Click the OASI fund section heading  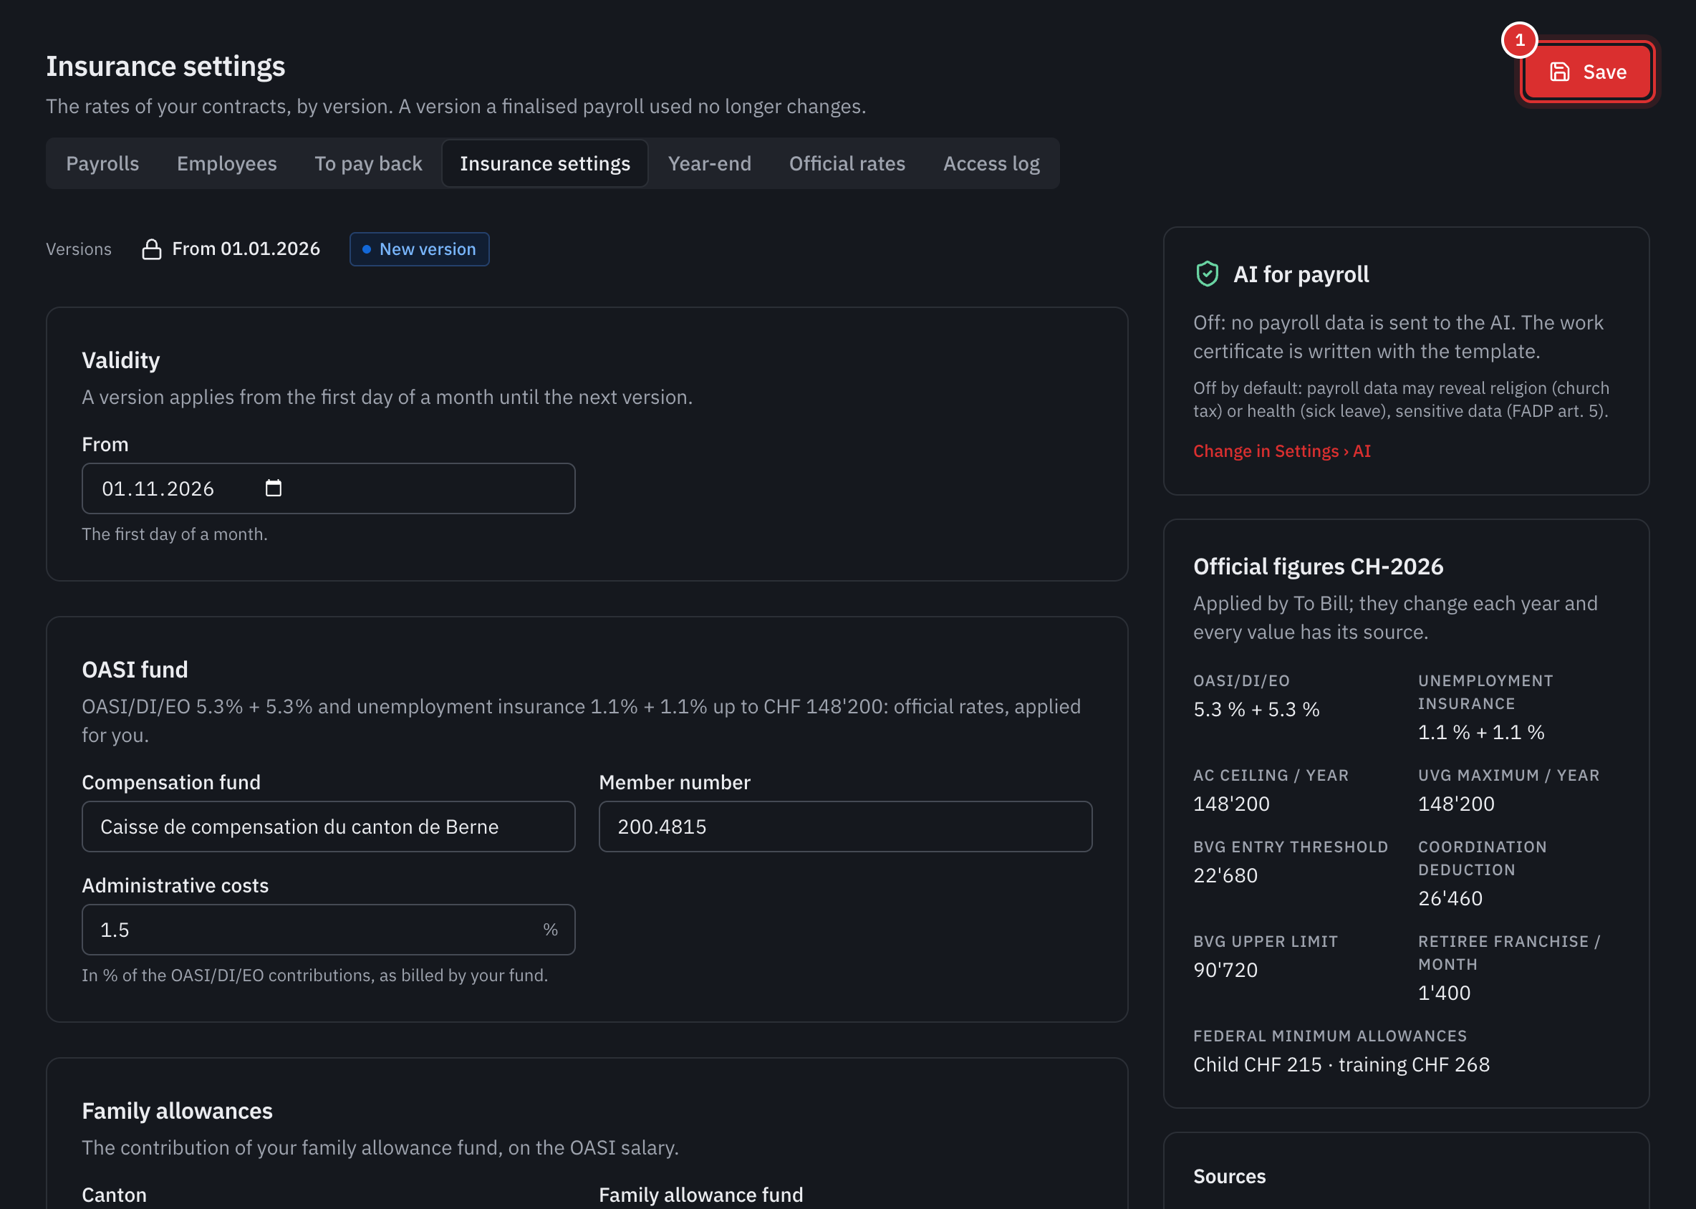click(135, 669)
